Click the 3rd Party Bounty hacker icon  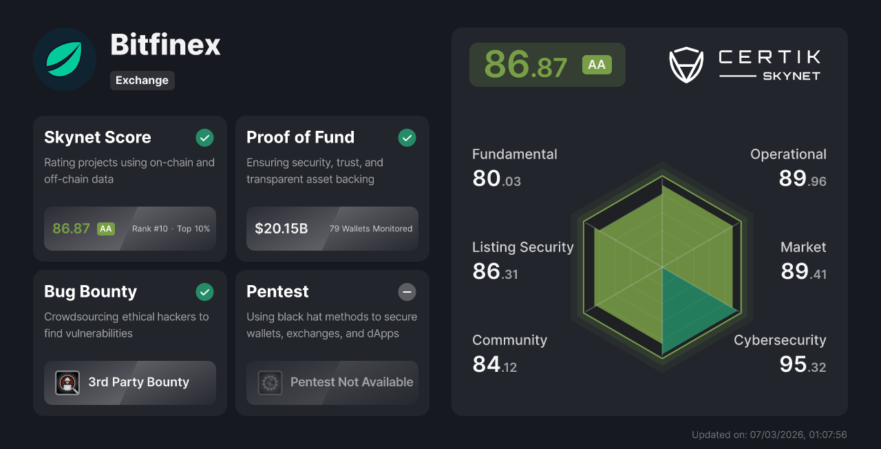(x=67, y=383)
